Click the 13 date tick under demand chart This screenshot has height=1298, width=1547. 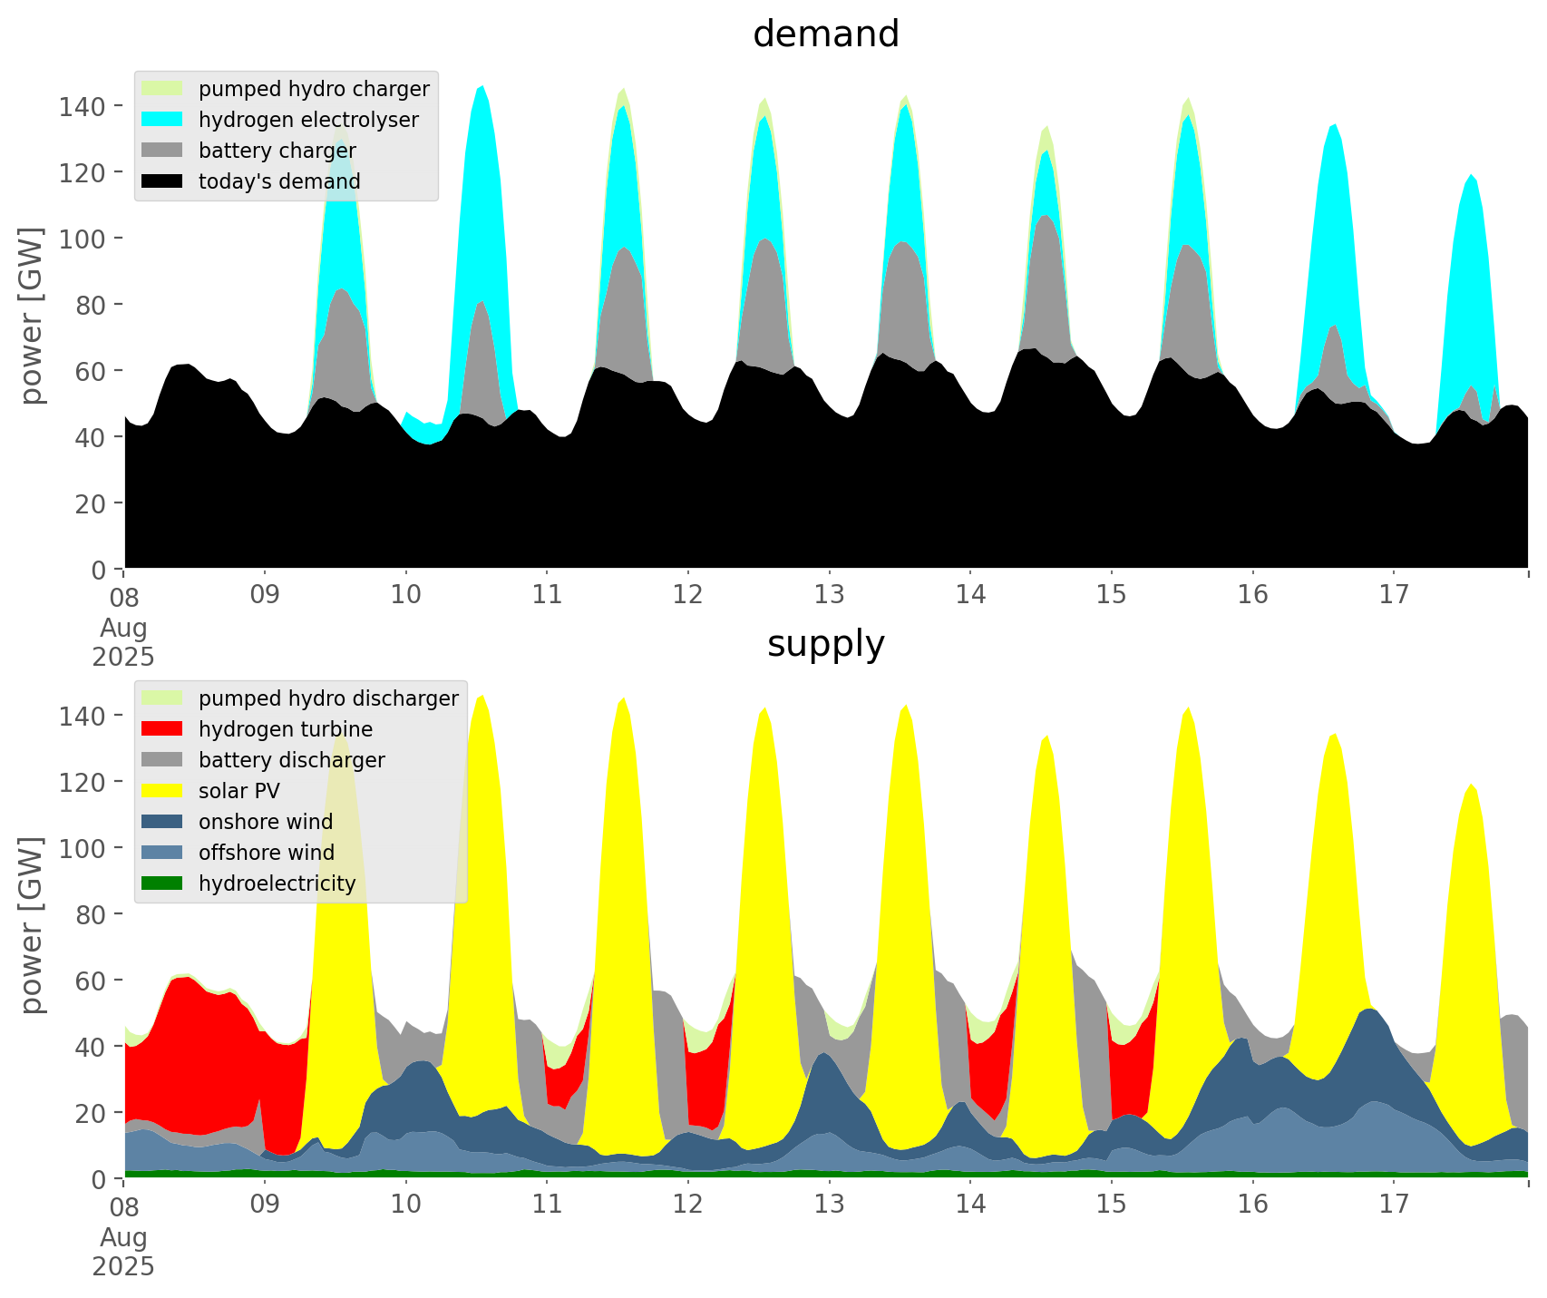(x=829, y=595)
